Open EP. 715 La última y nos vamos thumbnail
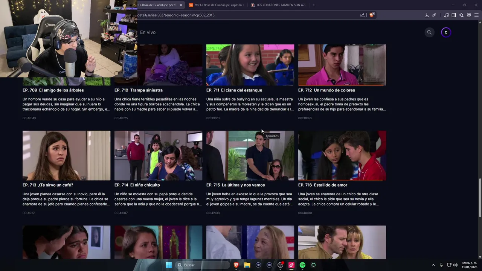The image size is (482, 271). point(250,155)
